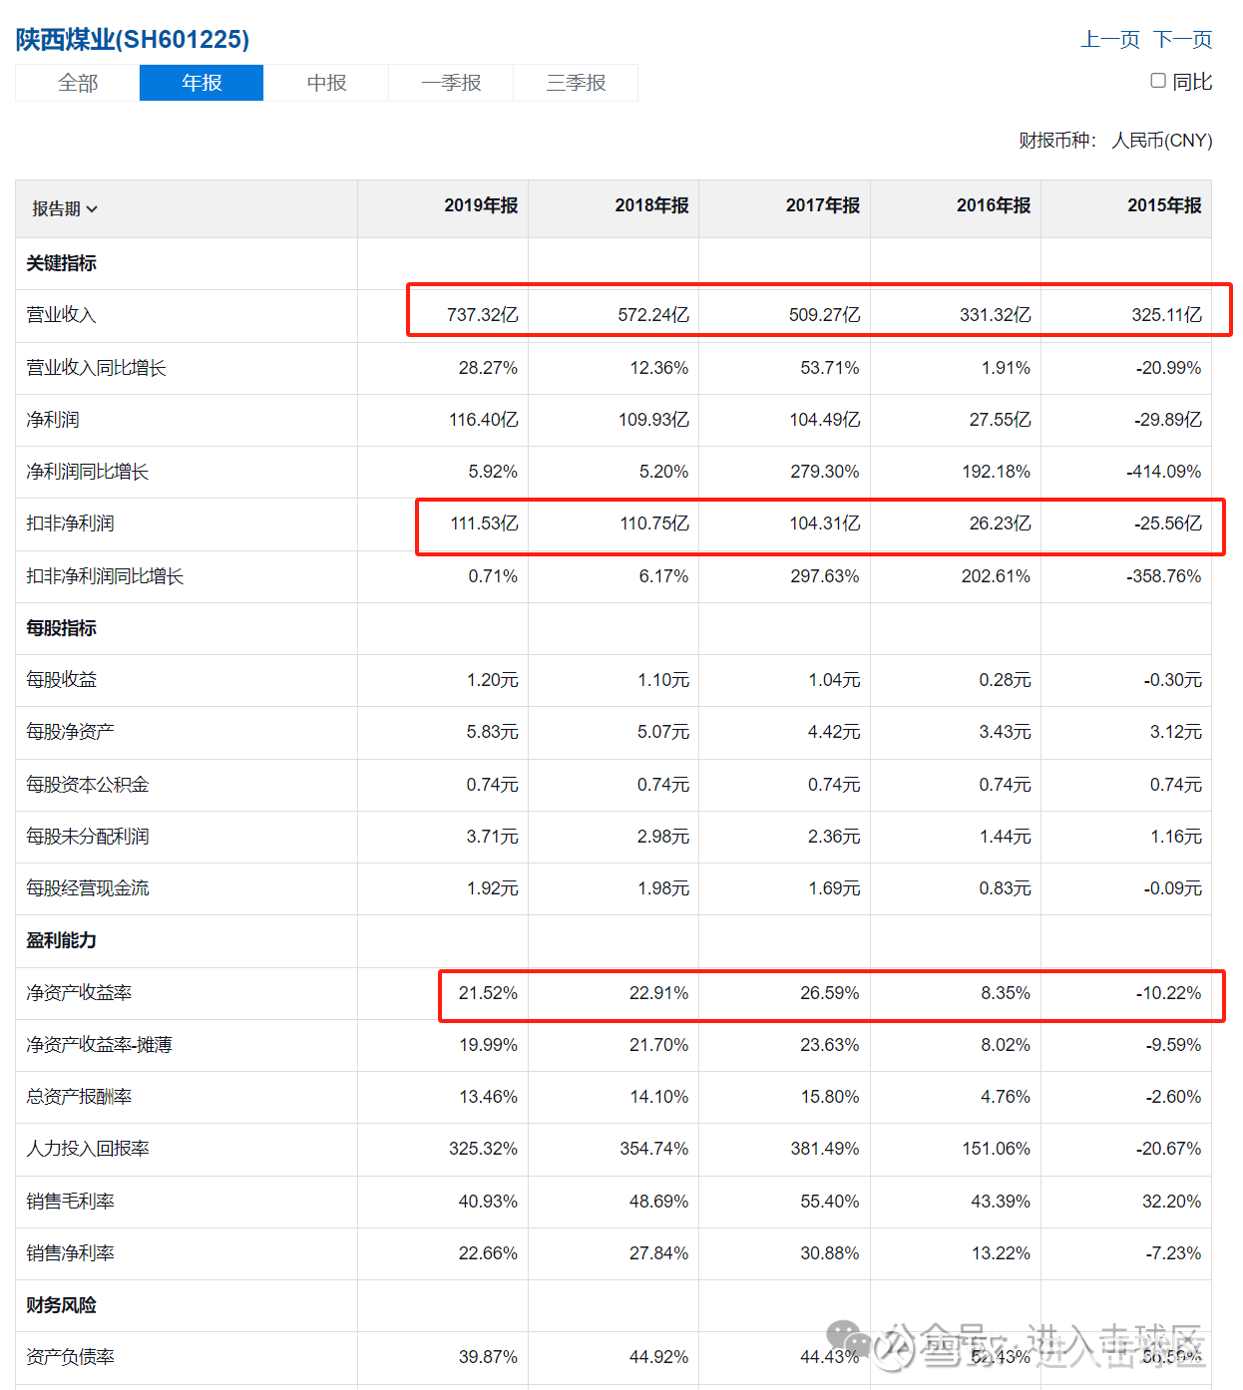1243x1390 pixels.
Task: Select the 每股收益 row label
Action: pos(62,680)
